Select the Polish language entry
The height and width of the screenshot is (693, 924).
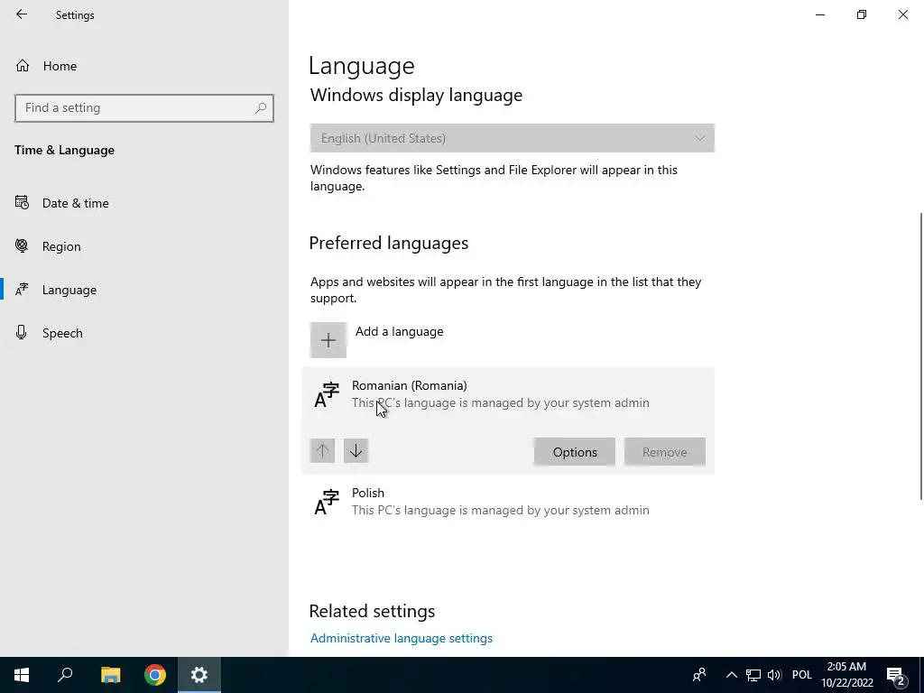pos(508,502)
